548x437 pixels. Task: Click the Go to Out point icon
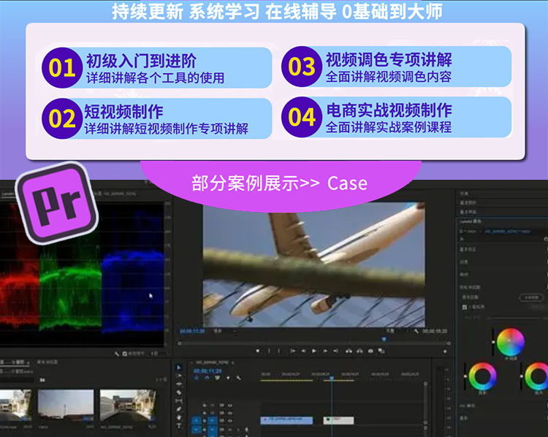click(x=335, y=351)
